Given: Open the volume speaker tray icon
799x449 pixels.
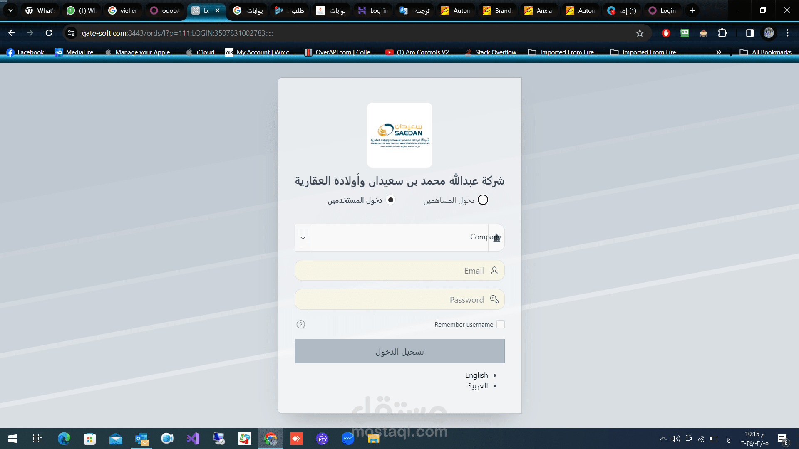Looking at the screenshot, I should tap(675, 439).
